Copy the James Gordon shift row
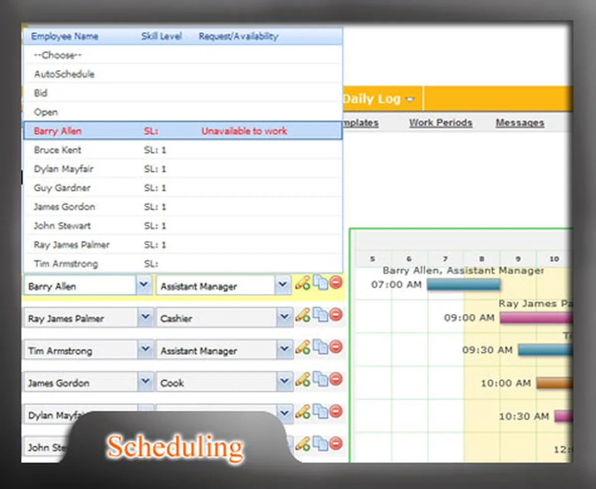The height and width of the screenshot is (489, 596). pyautogui.click(x=320, y=380)
